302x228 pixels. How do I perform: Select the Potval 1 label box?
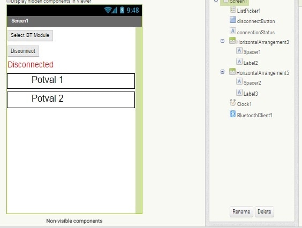(71, 81)
